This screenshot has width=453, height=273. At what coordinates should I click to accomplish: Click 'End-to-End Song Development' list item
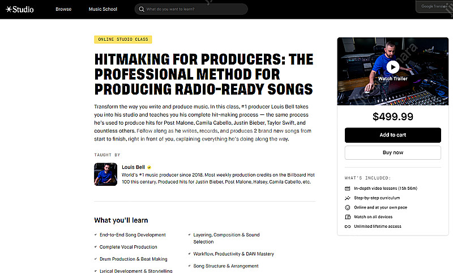(133, 235)
